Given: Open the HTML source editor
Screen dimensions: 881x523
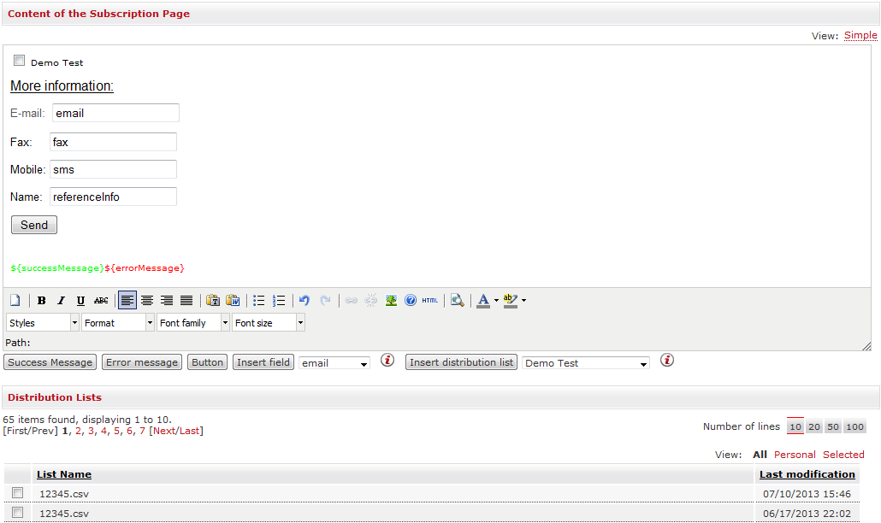Looking at the screenshot, I should pyautogui.click(x=429, y=301).
